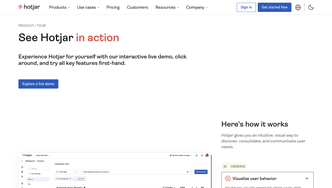The image size is (332, 188).
Task: Expand the Company dropdown menu
Action: (x=197, y=7)
